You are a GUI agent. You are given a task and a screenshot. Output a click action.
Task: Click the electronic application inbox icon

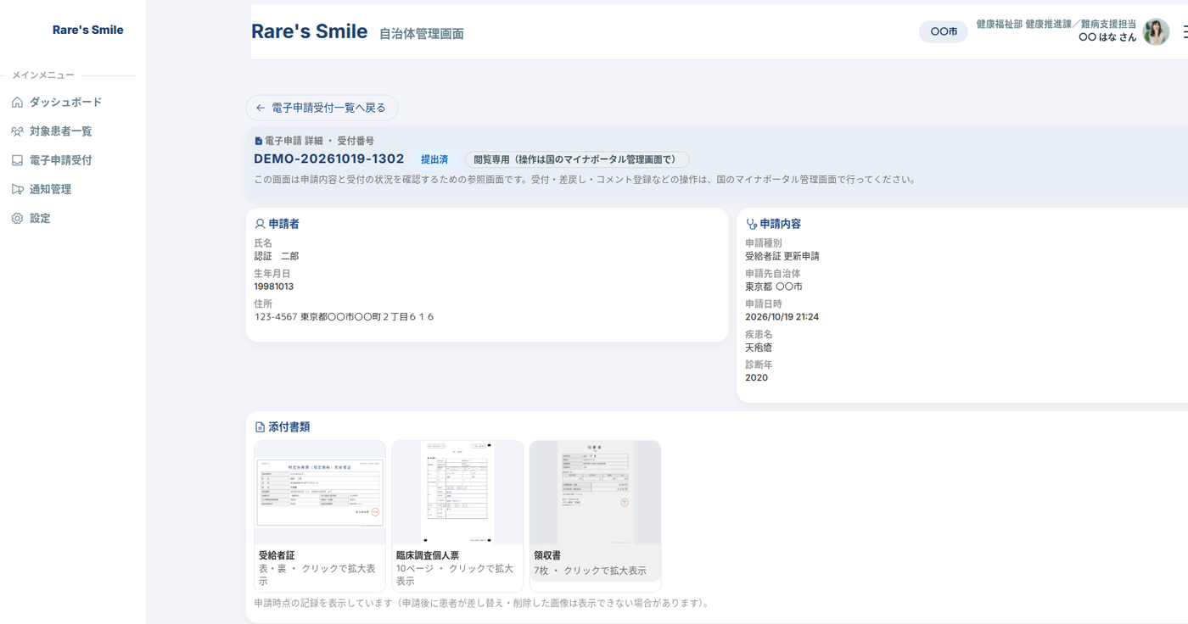pyautogui.click(x=17, y=160)
